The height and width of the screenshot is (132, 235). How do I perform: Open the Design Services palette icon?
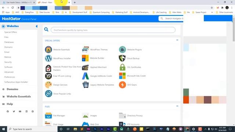[x=48, y=85]
